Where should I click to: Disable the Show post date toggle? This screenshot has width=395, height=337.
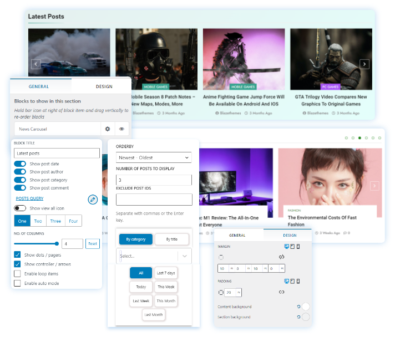tap(20, 164)
